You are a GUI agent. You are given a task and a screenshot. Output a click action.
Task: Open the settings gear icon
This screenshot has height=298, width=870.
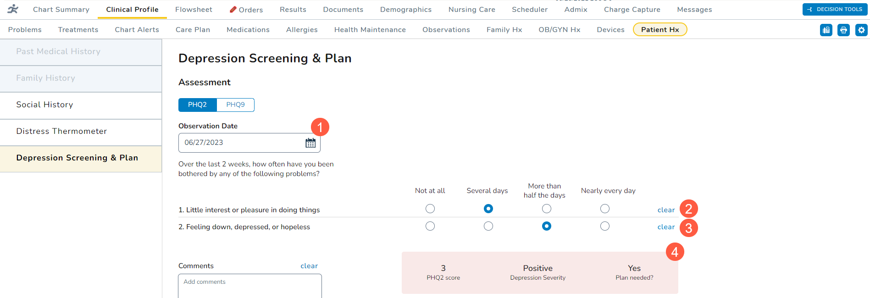(x=861, y=30)
